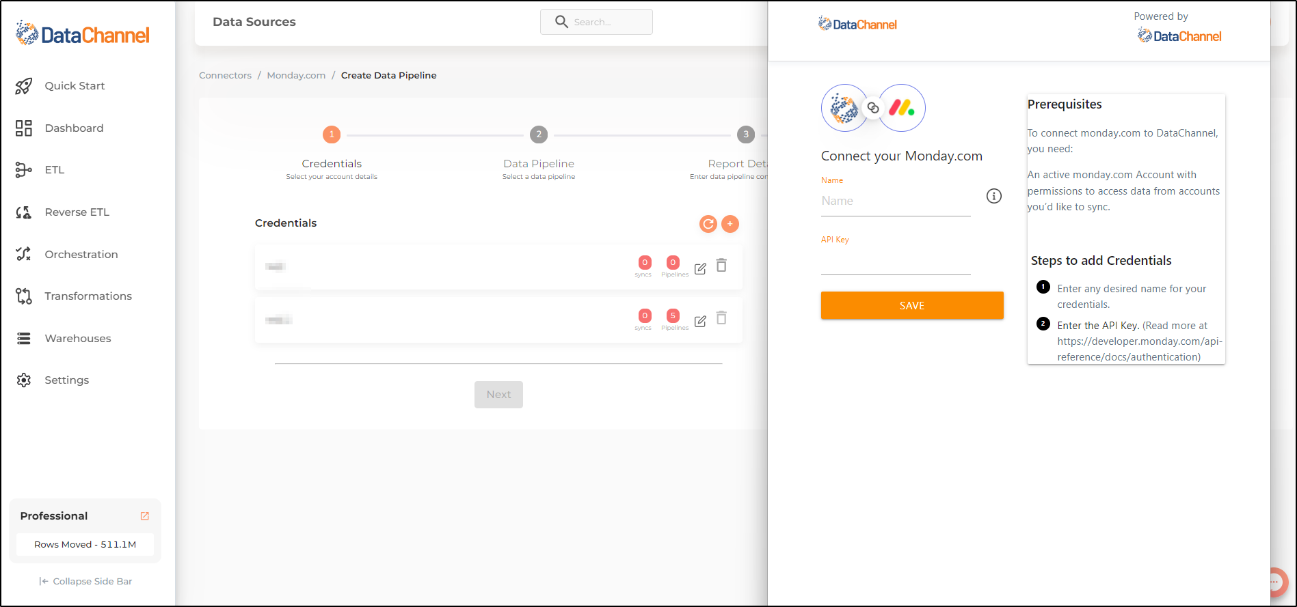Go to Monday.com in the breadcrumb
This screenshot has height=607, width=1297.
296,76
